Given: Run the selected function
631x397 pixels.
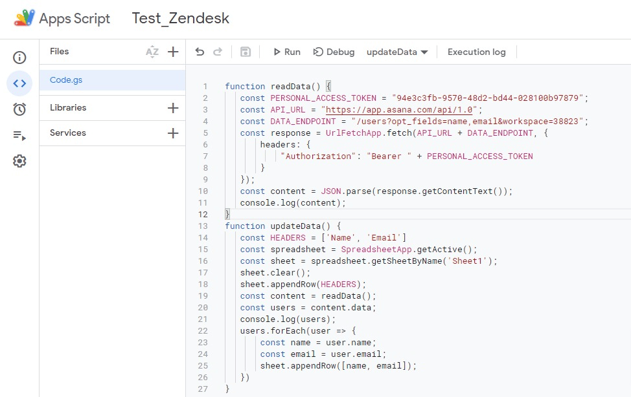Looking at the screenshot, I should pos(287,52).
